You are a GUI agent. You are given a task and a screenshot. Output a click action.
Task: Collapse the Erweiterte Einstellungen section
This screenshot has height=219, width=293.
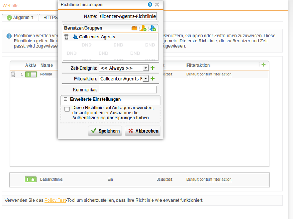tap(66, 99)
